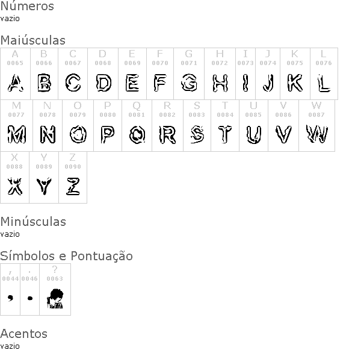Pick the letter W glyph 0087

[x=316, y=125]
